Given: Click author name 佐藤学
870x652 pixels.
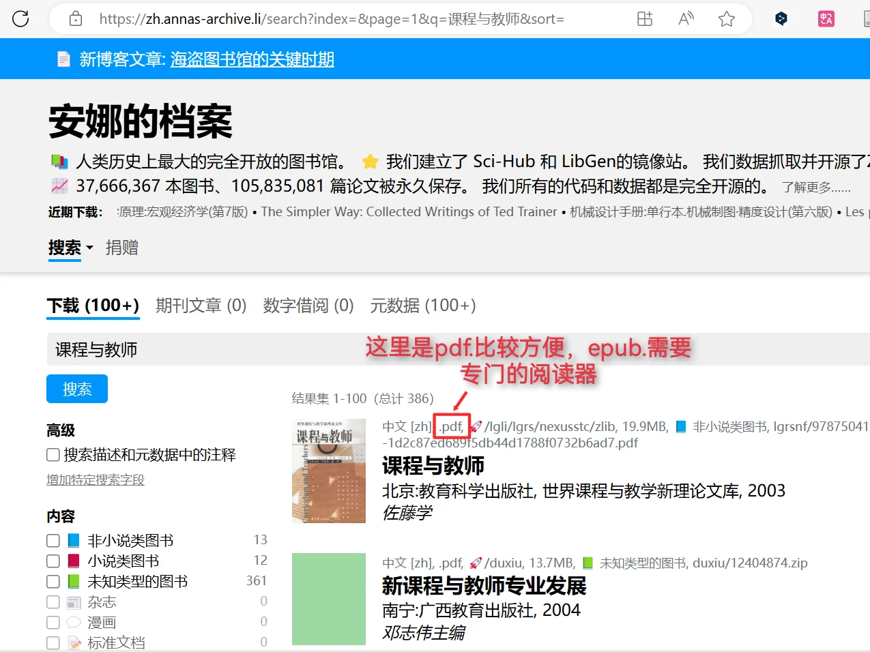Looking at the screenshot, I should tap(407, 513).
